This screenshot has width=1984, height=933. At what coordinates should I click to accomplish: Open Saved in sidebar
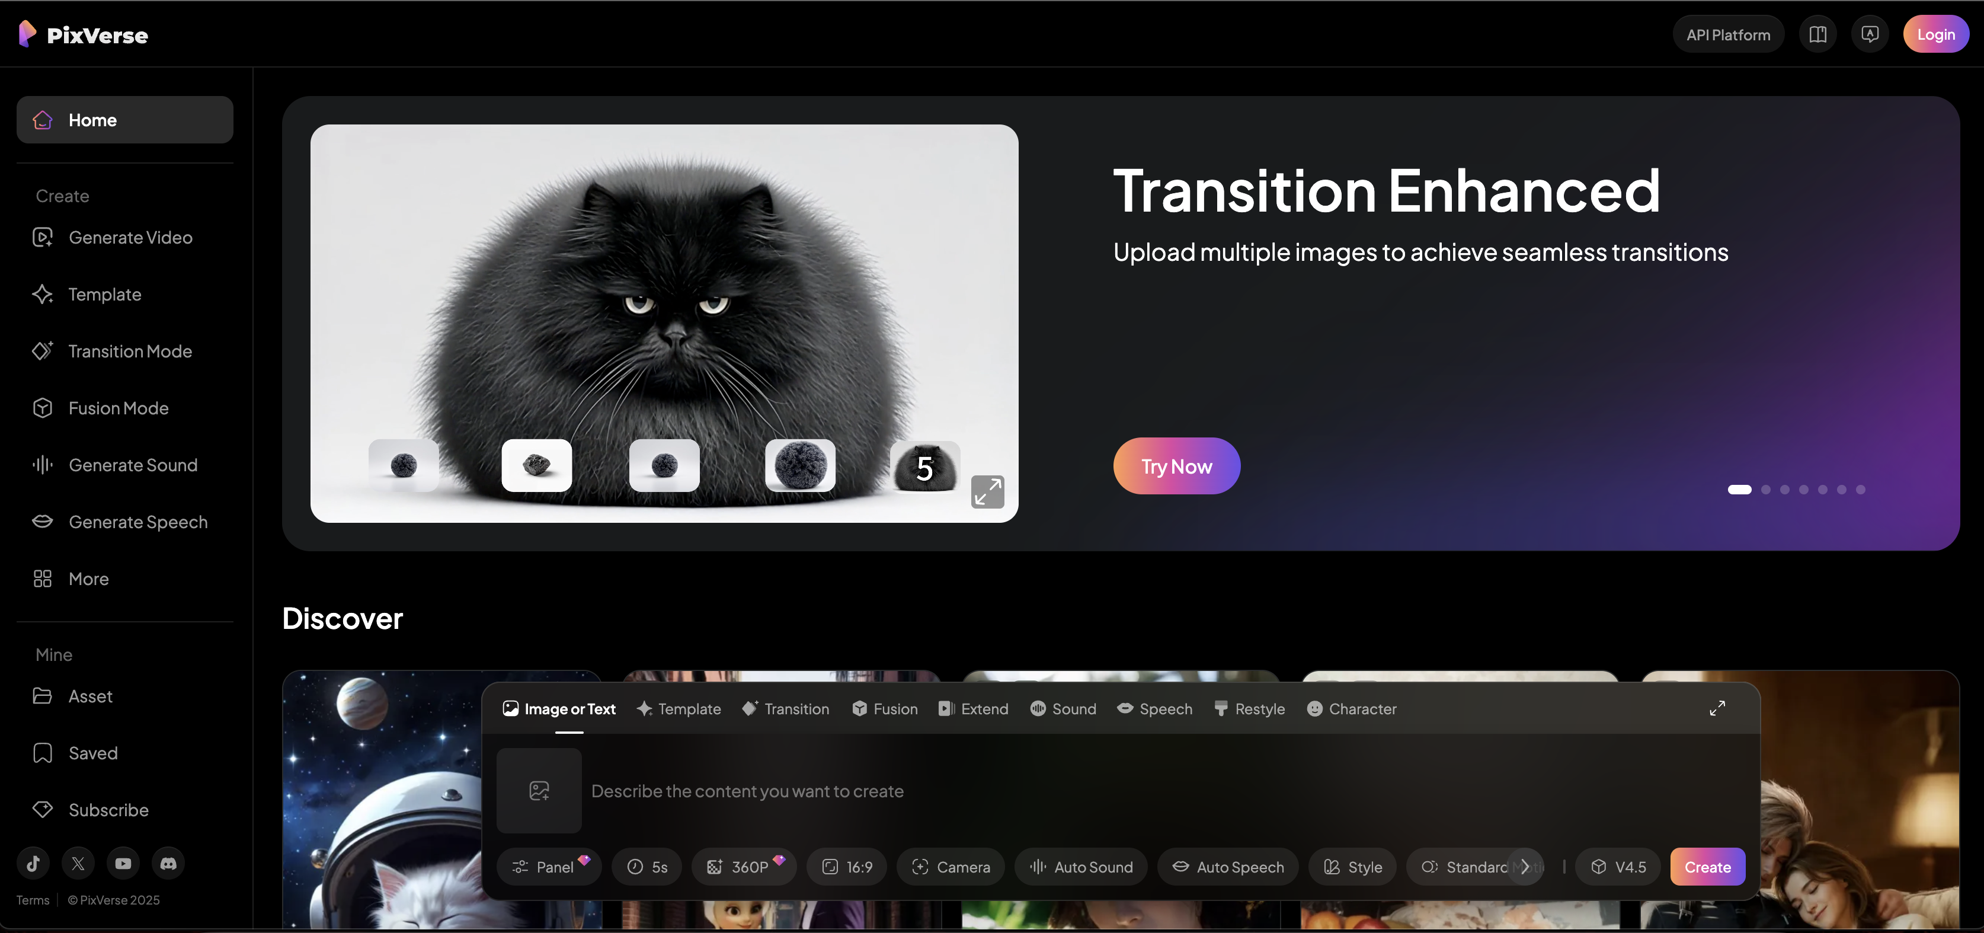pos(125,753)
